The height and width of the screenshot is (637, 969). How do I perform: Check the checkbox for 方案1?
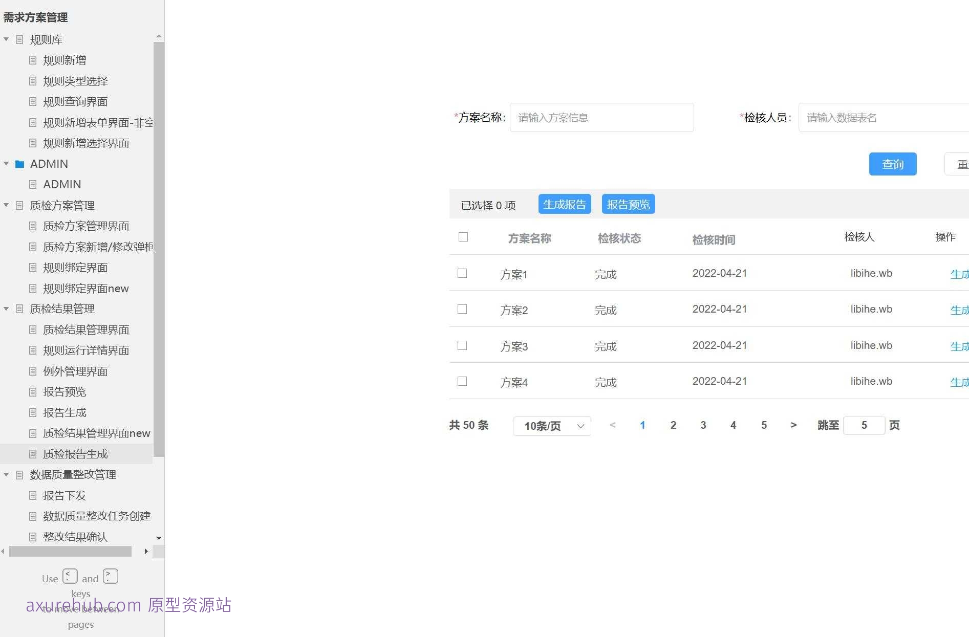[x=462, y=273]
